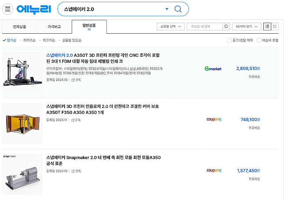The height and width of the screenshot is (200, 284).
Task: Sort by 상품평 많은순
Action: click(x=72, y=40)
